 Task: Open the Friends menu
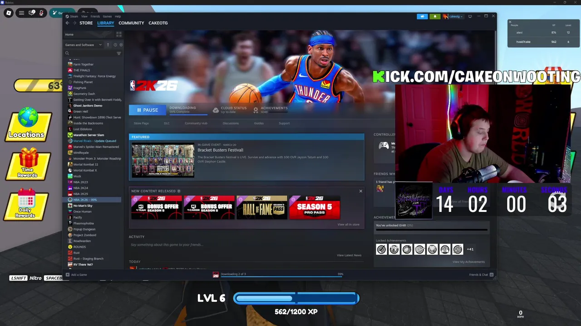[95, 16]
